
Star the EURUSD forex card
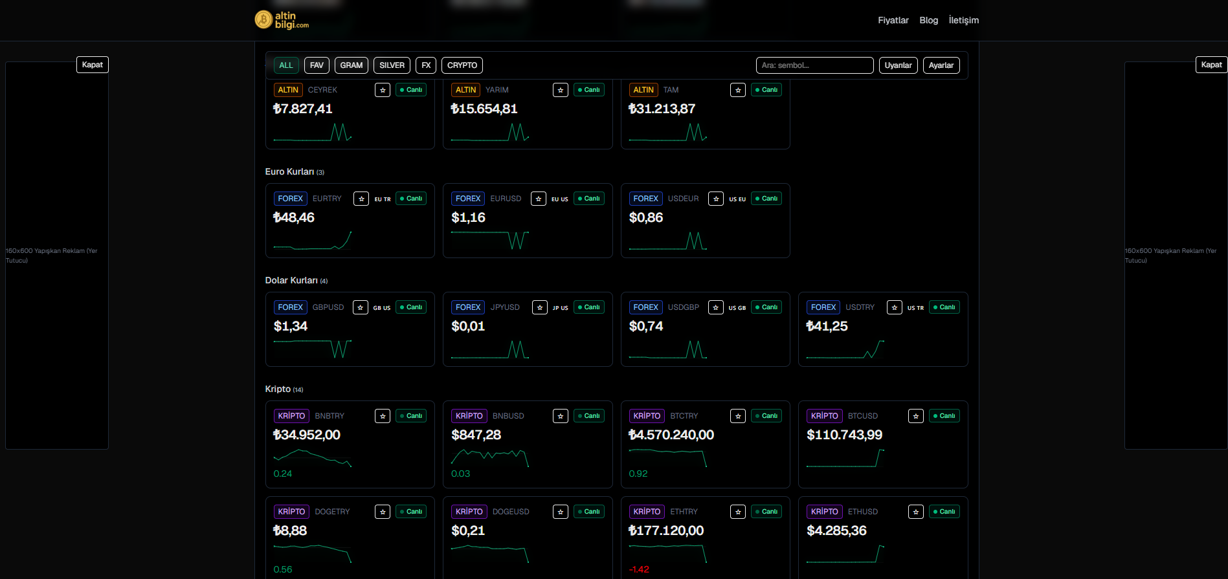[539, 199]
